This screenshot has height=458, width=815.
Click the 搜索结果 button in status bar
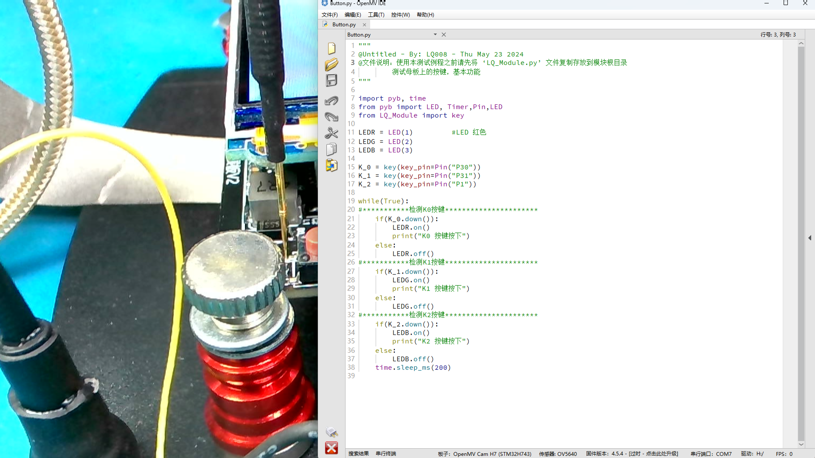tap(358, 454)
